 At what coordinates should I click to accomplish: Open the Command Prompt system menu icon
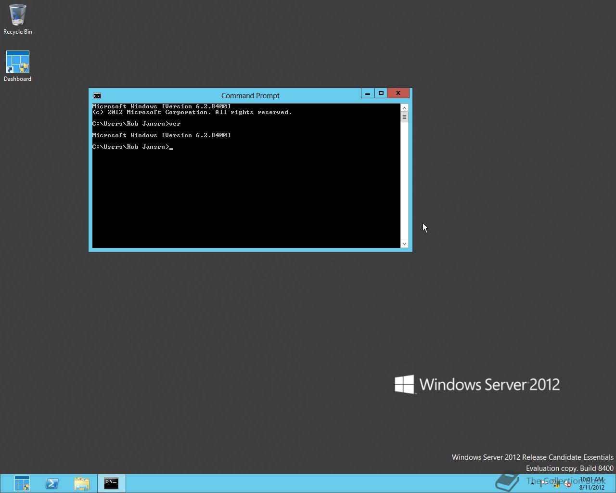[97, 95]
